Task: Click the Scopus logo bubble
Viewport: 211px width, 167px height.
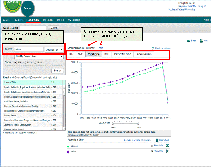Action: pos(28,8)
